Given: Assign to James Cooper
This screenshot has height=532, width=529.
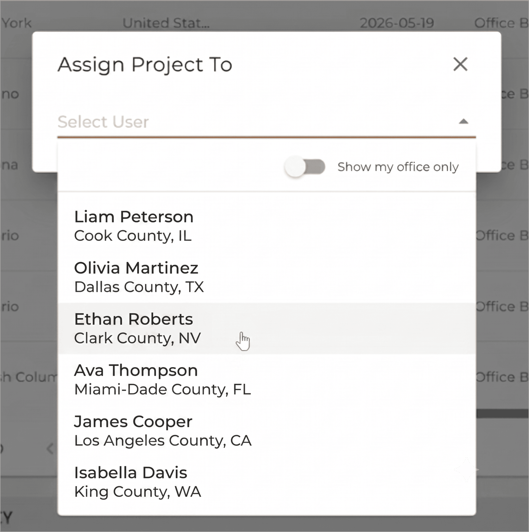Looking at the screenshot, I should point(266,431).
